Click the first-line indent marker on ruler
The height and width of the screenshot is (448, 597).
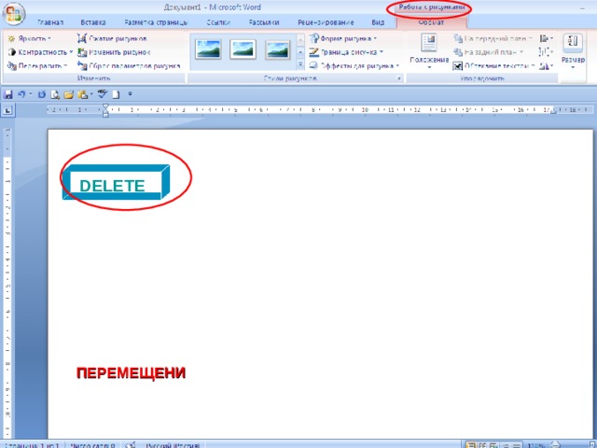click(105, 107)
